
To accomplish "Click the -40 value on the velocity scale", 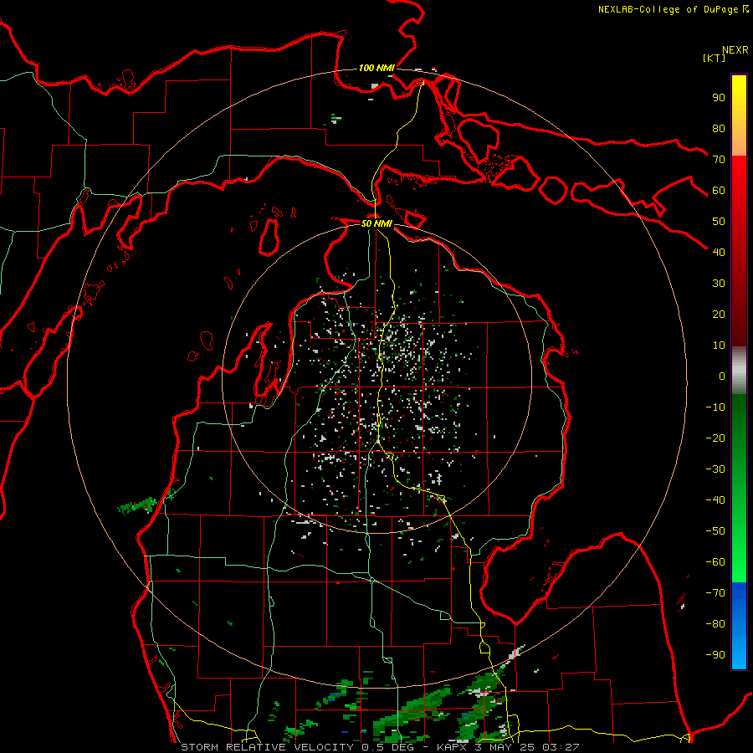I will (x=715, y=500).
